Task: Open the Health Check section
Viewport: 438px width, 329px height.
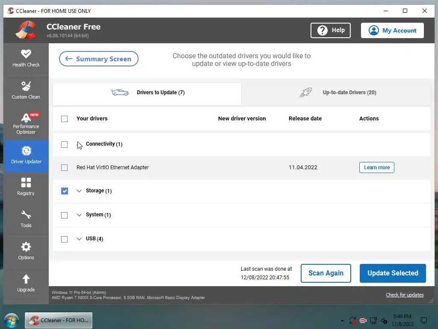Action: (x=26, y=58)
